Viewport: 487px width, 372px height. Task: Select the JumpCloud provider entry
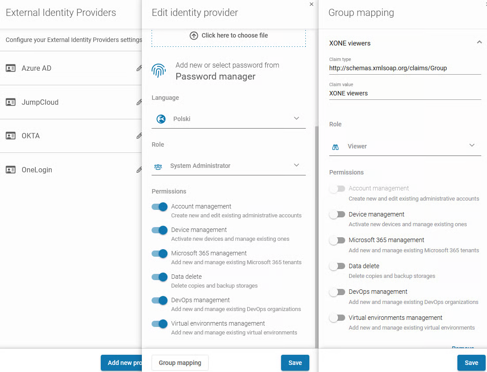tap(40, 102)
